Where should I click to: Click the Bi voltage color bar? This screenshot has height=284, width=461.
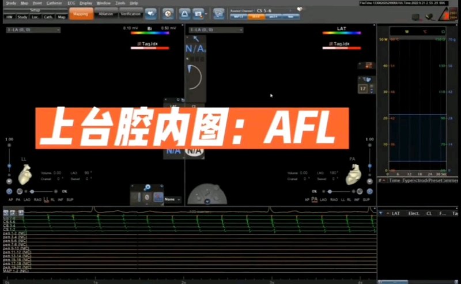[x=150, y=33]
